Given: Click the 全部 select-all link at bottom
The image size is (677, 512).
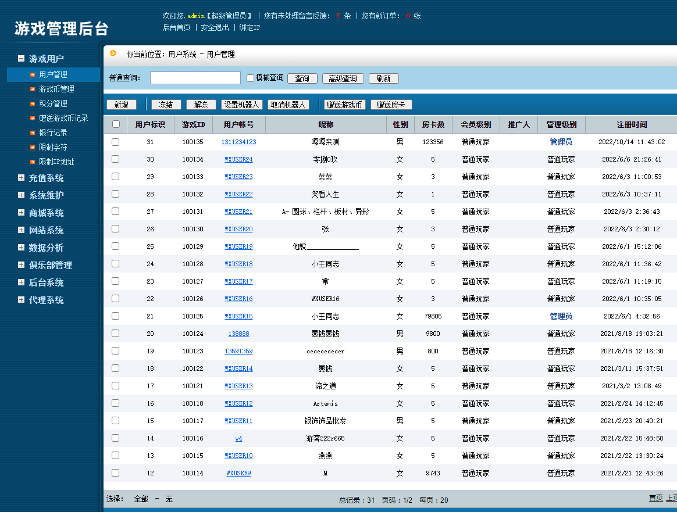Looking at the screenshot, I should 141,499.
